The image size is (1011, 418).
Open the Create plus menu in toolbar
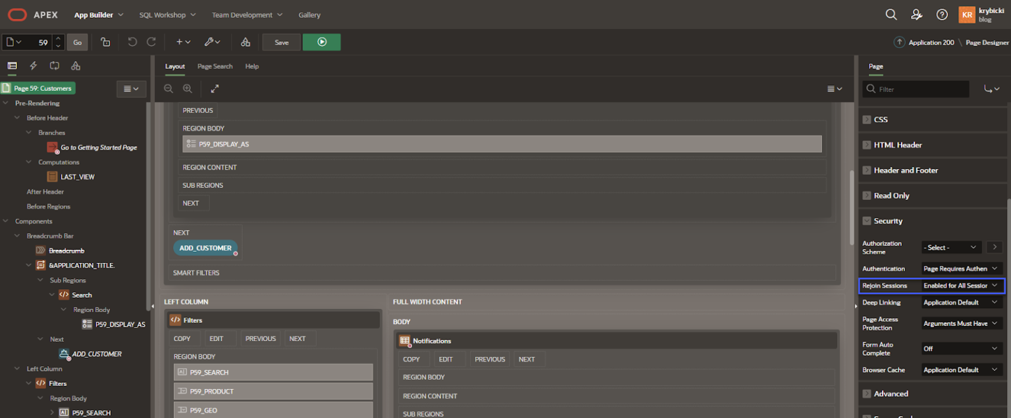tap(181, 41)
